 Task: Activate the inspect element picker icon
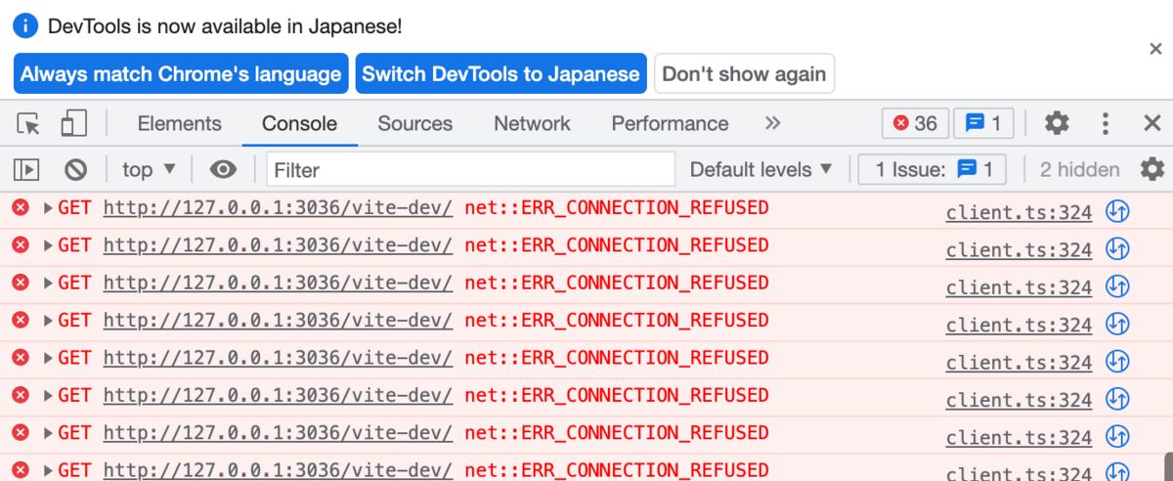pyautogui.click(x=29, y=124)
